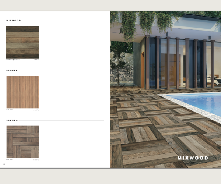The height and width of the screenshot is (184, 221).
Task: Click the page number at bottom left
Action: [4, 164]
